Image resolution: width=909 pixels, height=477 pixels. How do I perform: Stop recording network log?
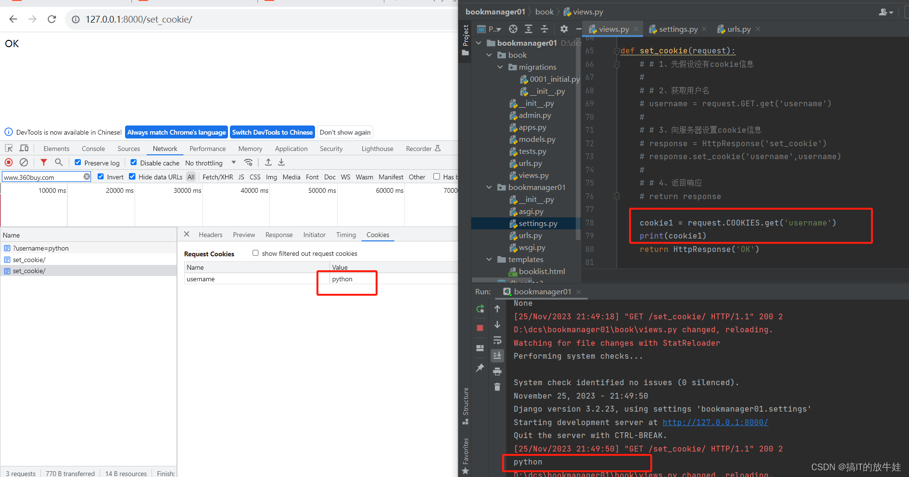[x=9, y=163]
